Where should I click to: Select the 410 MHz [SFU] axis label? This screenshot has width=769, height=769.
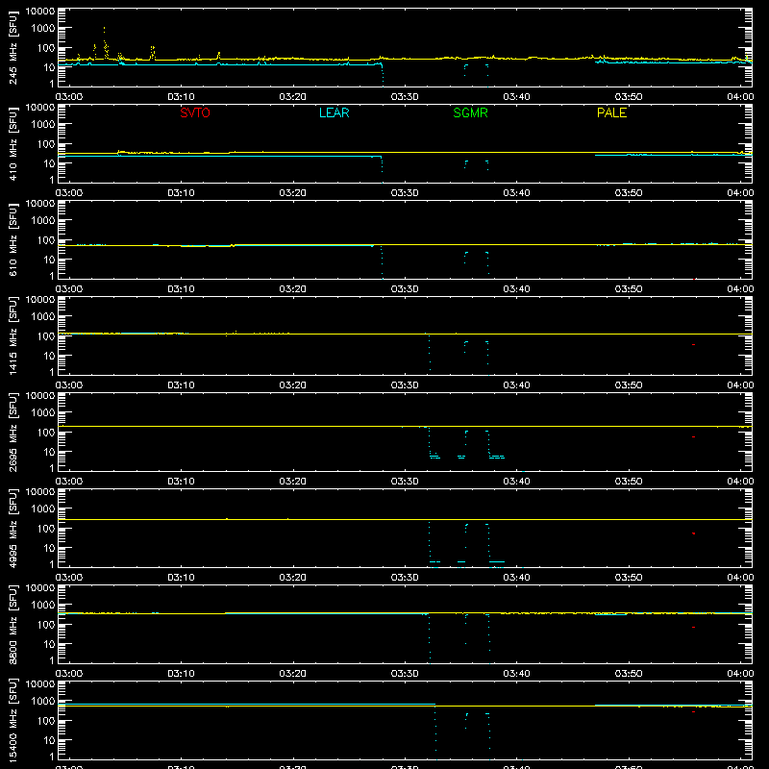(x=12, y=143)
